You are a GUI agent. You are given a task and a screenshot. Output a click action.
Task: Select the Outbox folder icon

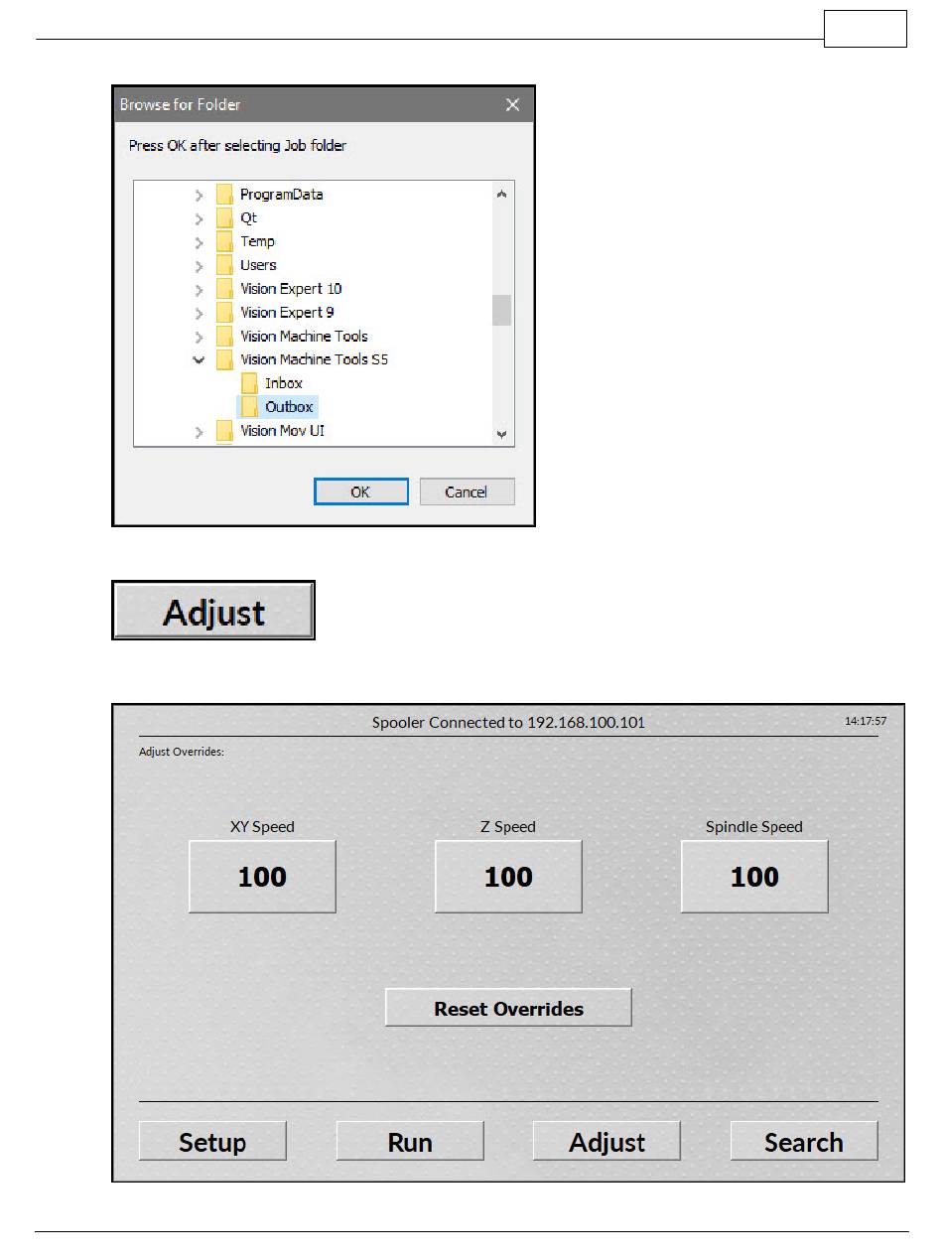click(249, 407)
